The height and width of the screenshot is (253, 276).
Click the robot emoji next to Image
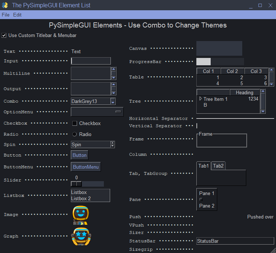81,215
